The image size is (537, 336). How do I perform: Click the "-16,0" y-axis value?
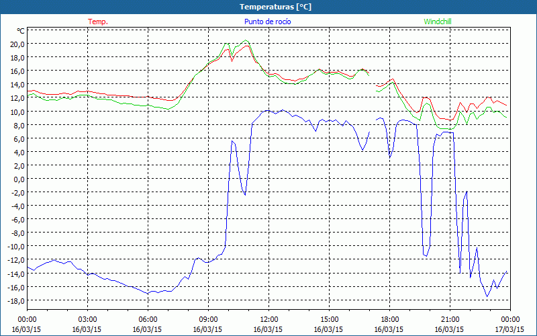[16, 288]
